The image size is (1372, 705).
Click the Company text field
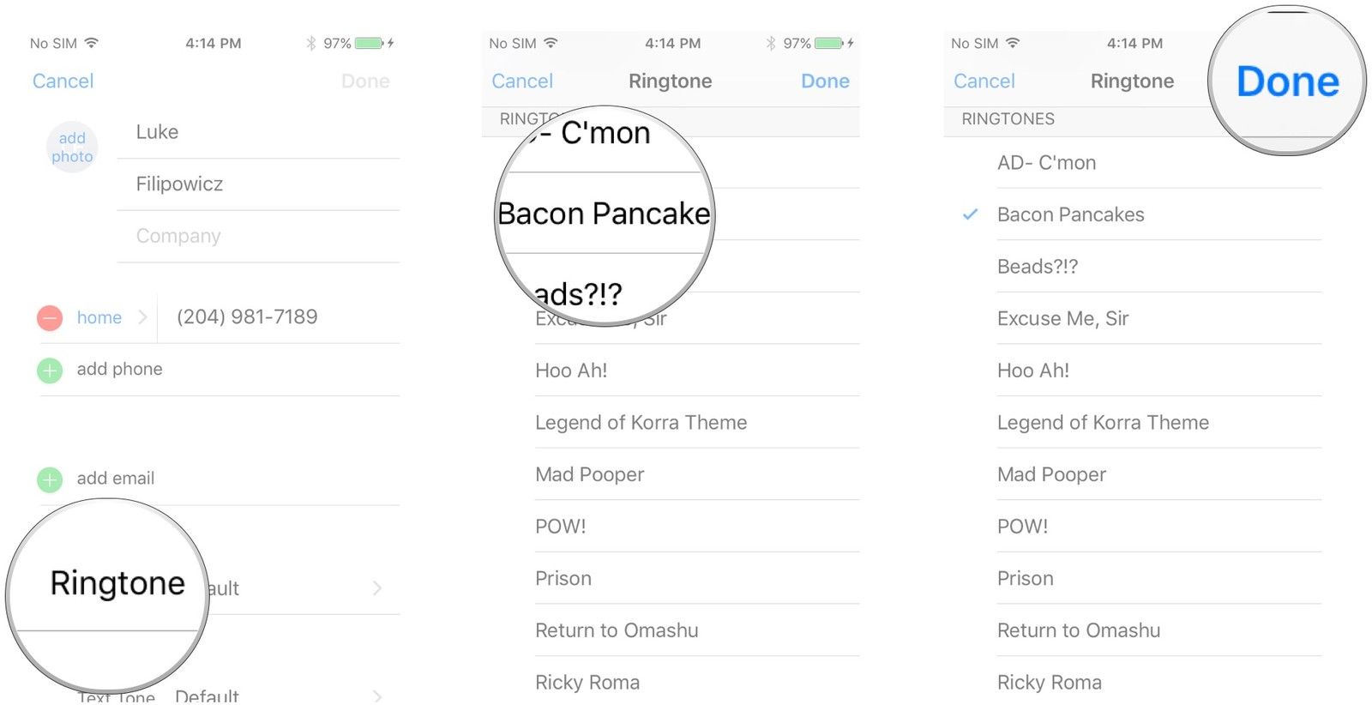point(257,236)
